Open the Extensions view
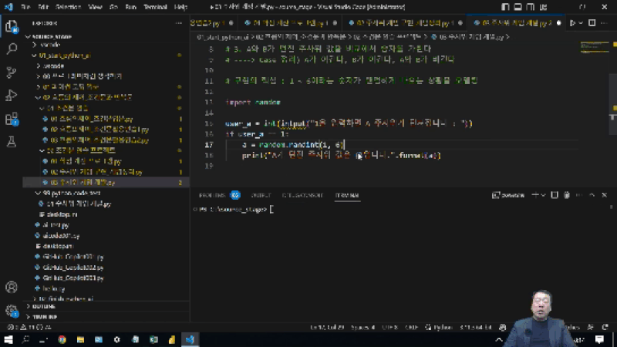The width and height of the screenshot is (617, 347). click(x=12, y=119)
